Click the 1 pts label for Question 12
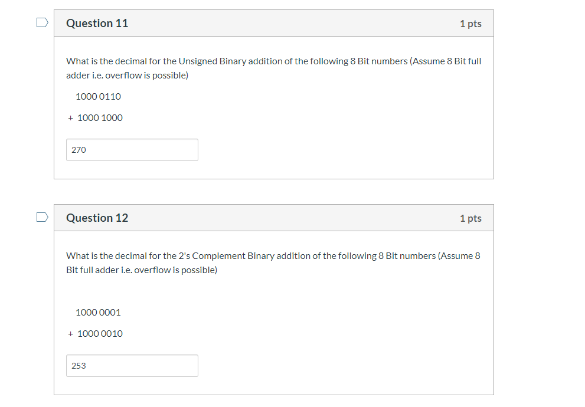The height and width of the screenshot is (407, 585). (470, 218)
